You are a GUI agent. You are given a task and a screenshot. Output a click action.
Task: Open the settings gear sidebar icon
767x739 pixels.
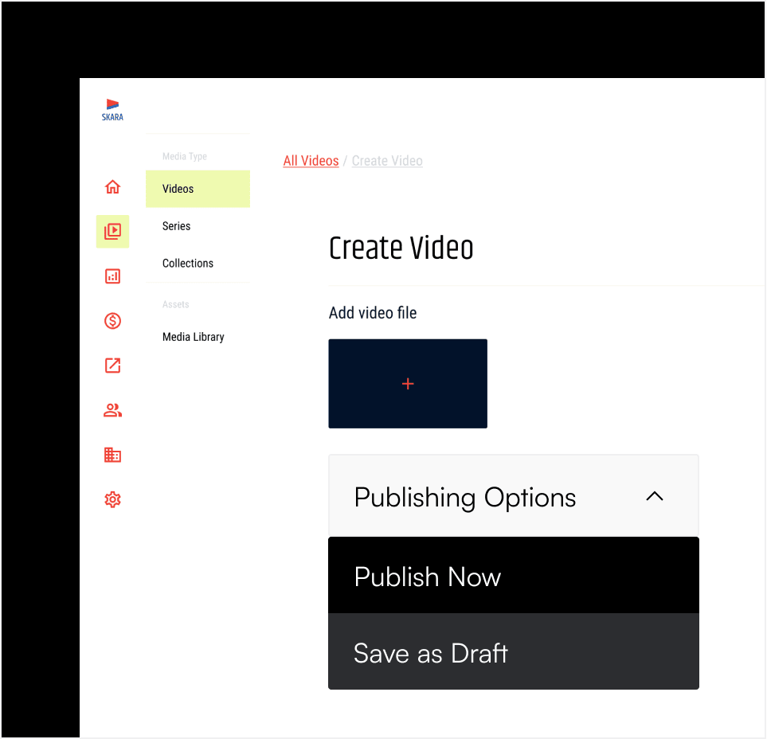[112, 500]
